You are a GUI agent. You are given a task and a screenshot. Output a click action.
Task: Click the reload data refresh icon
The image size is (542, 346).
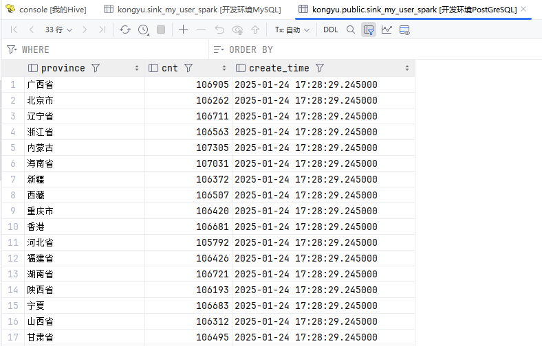pos(124,30)
